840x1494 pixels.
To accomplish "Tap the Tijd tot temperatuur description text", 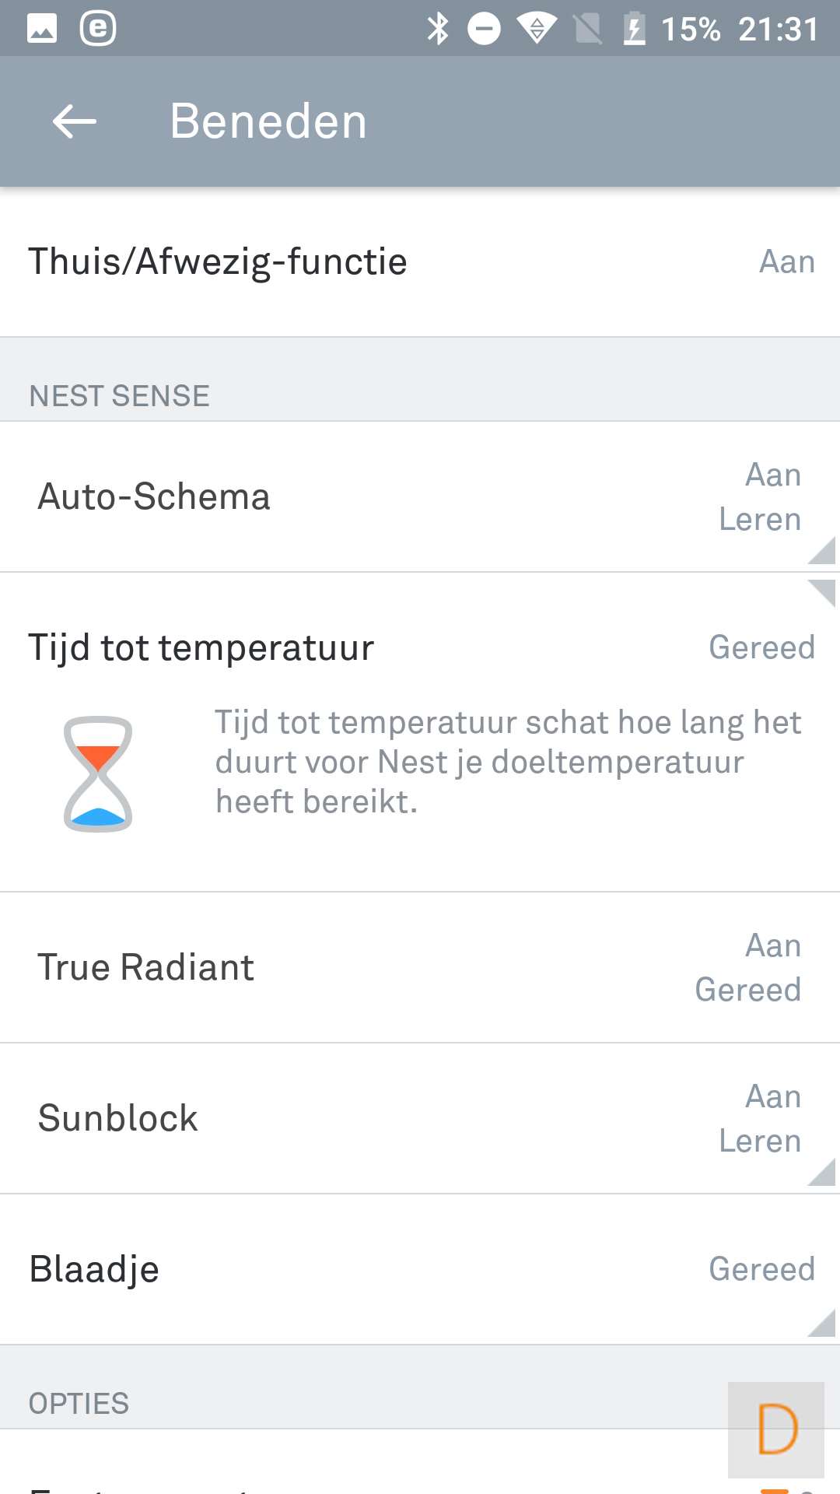I will point(507,763).
